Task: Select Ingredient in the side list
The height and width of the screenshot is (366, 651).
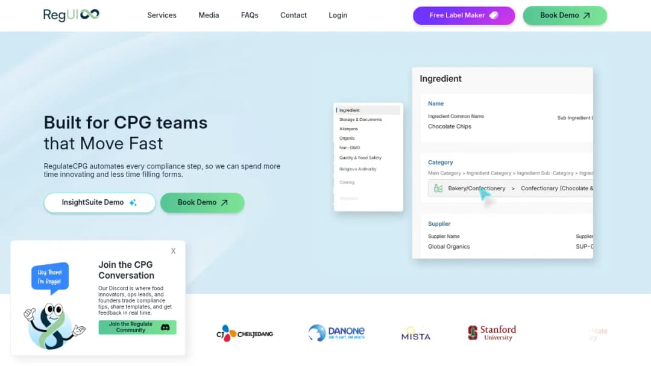Action: pos(368,110)
